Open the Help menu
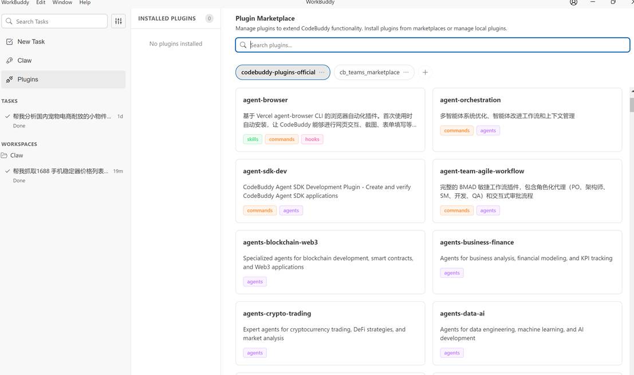The image size is (634, 375). (x=85, y=2)
